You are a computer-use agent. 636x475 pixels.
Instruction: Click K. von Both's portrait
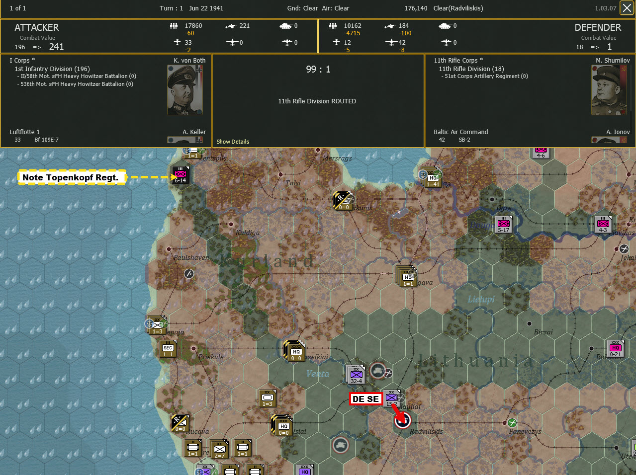point(185,90)
